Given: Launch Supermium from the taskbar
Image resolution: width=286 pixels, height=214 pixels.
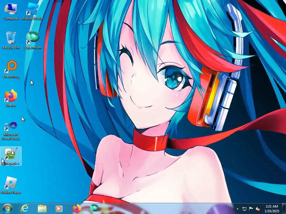Looking at the screenshot, I should 94,208.
